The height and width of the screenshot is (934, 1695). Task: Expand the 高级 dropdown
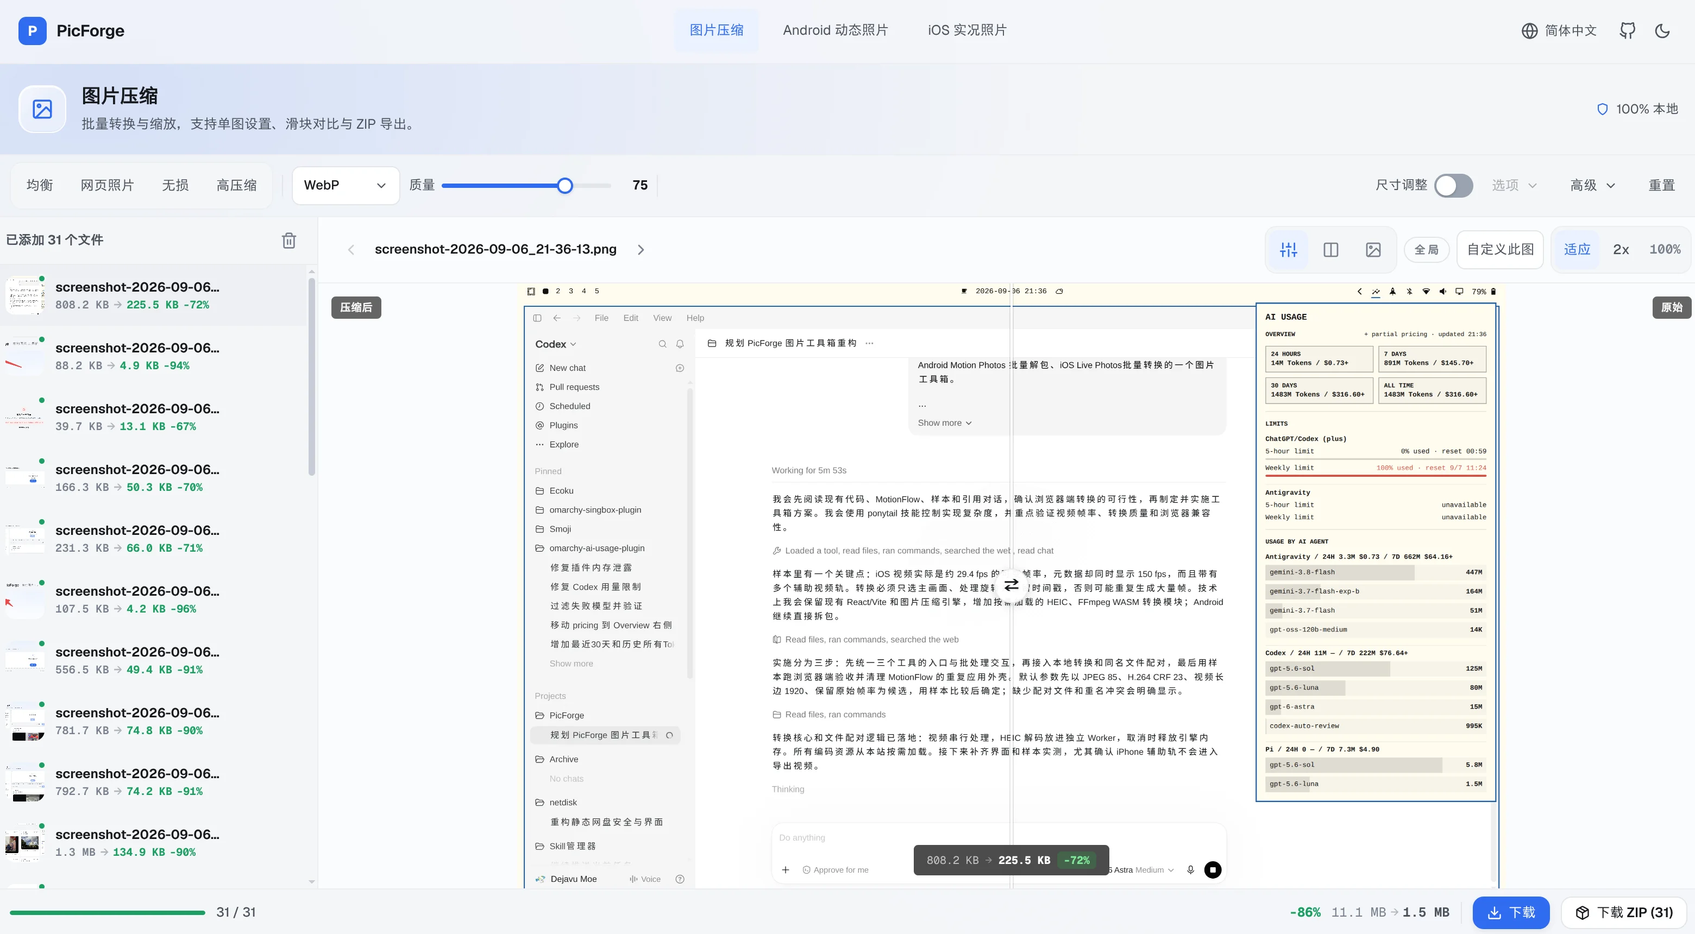1592,186
